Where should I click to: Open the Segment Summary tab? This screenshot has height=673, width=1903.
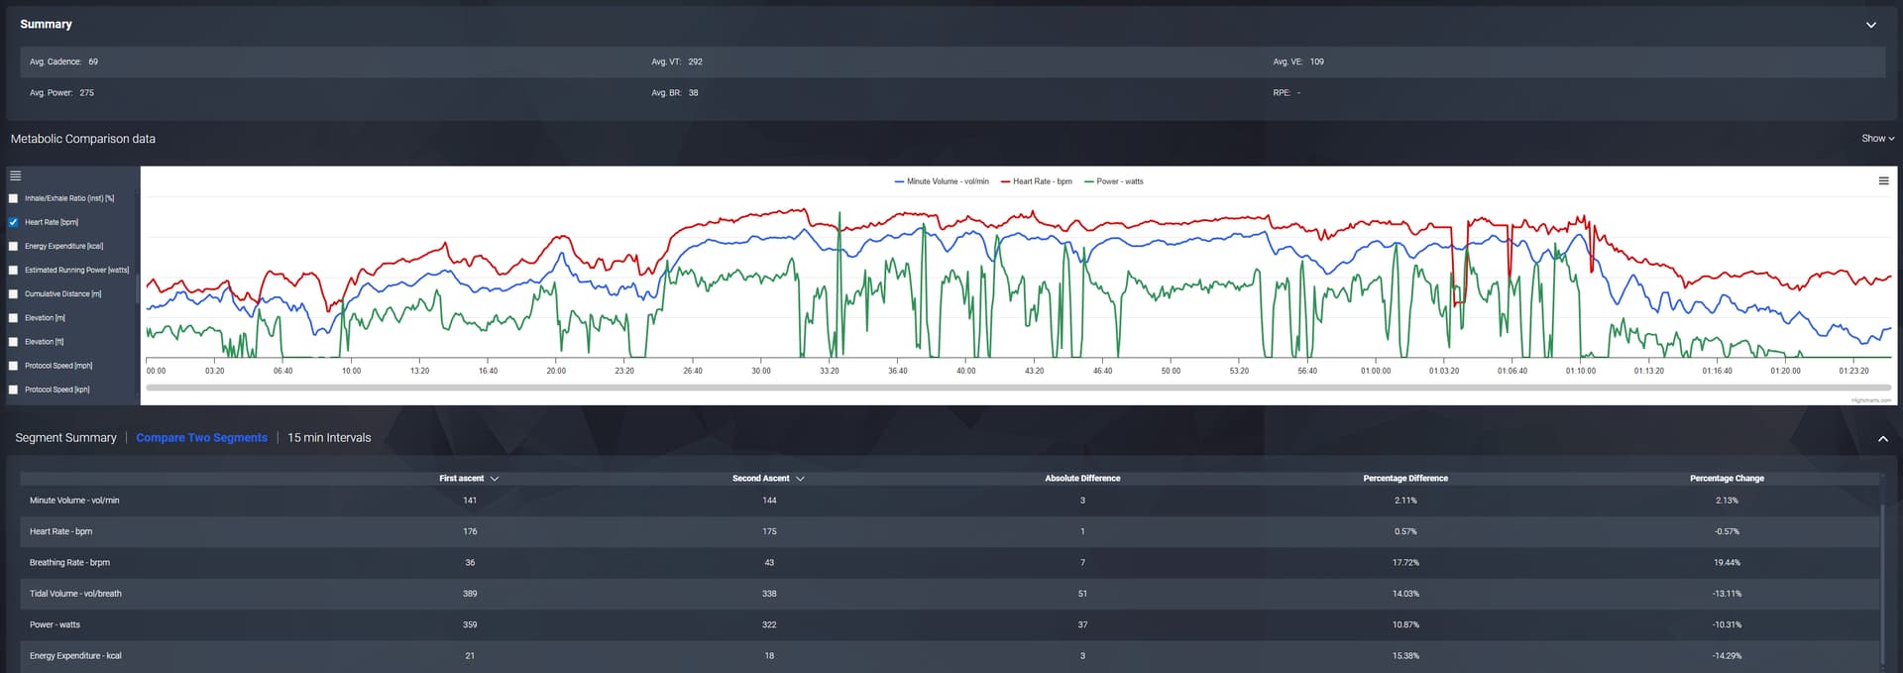65,438
